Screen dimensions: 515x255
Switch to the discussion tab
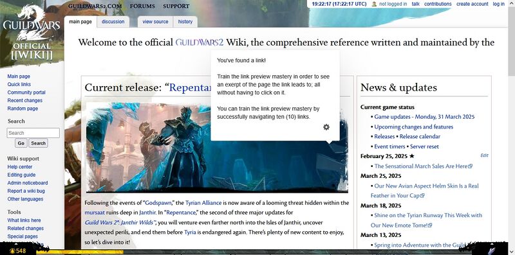coord(113,22)
